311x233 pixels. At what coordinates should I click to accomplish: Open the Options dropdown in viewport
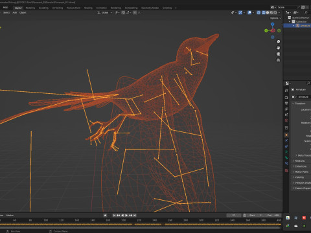(275, 18)
